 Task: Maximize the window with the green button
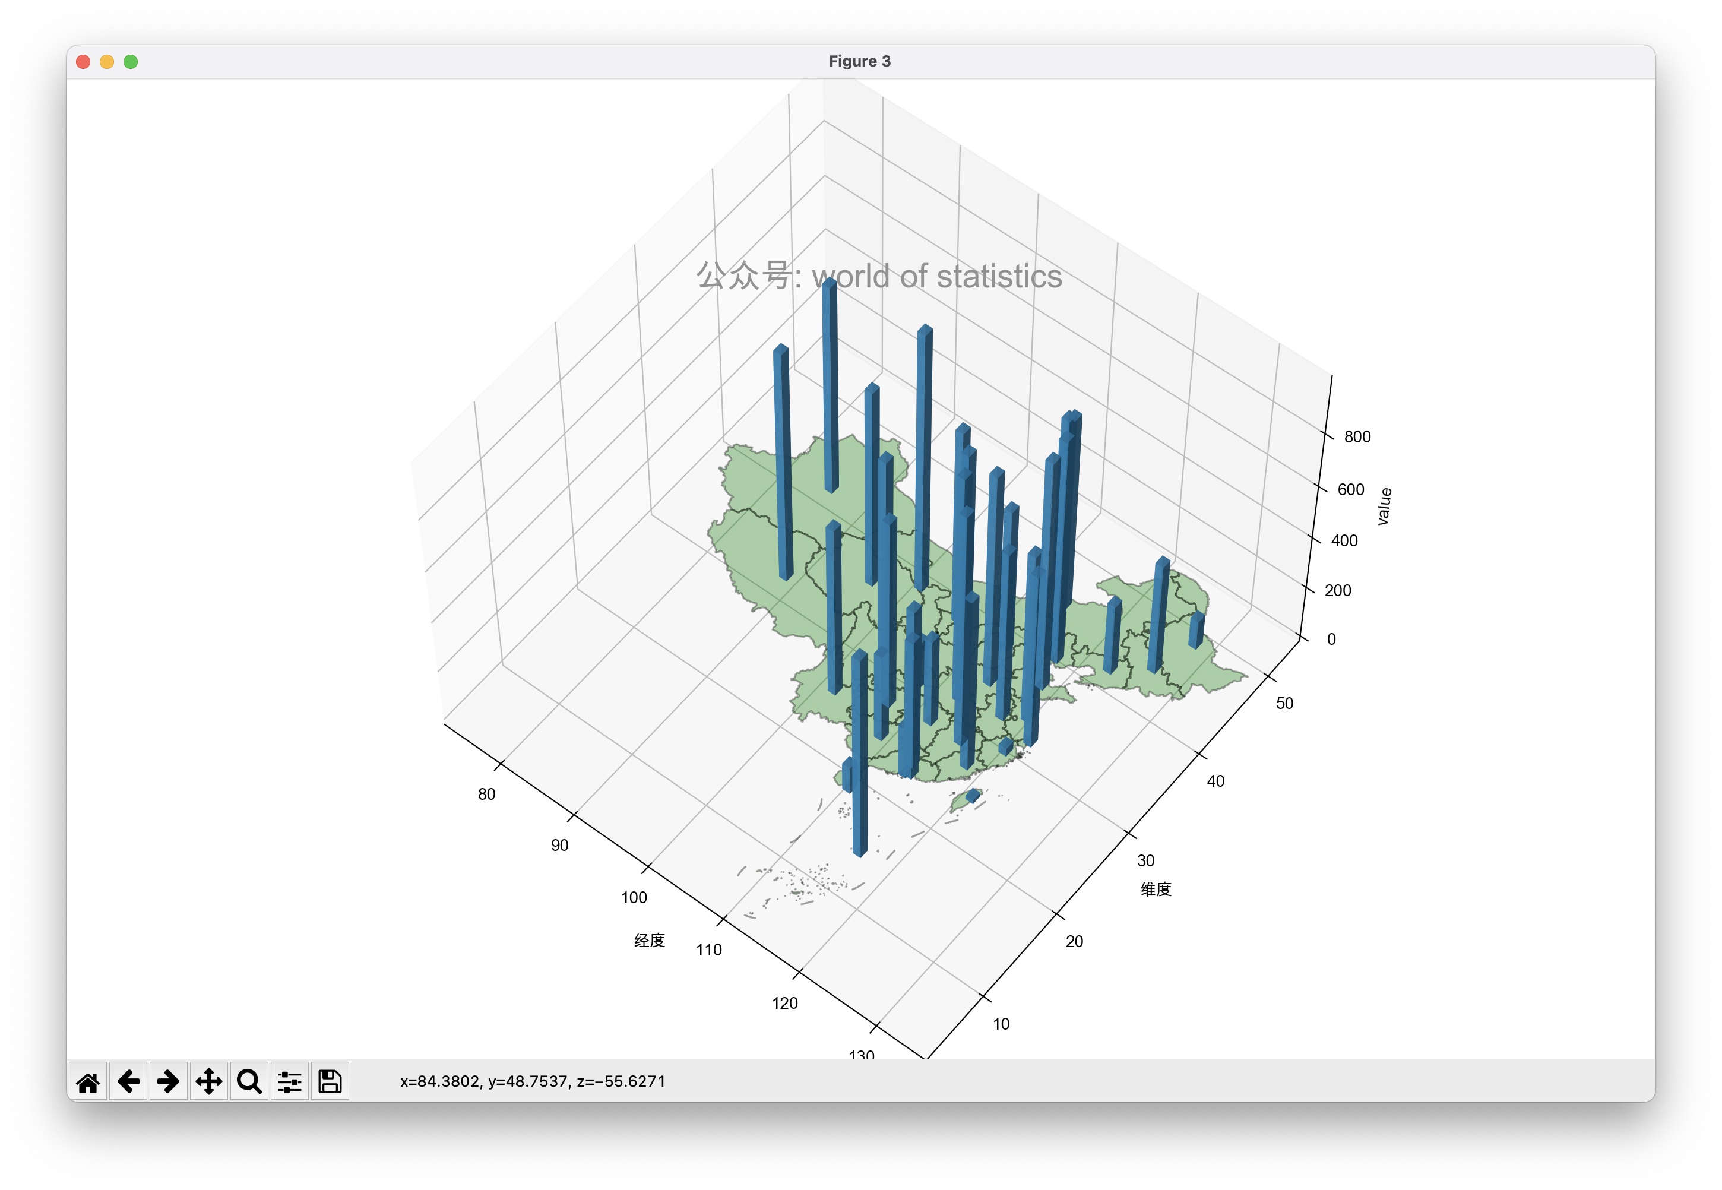click(131, 62)
